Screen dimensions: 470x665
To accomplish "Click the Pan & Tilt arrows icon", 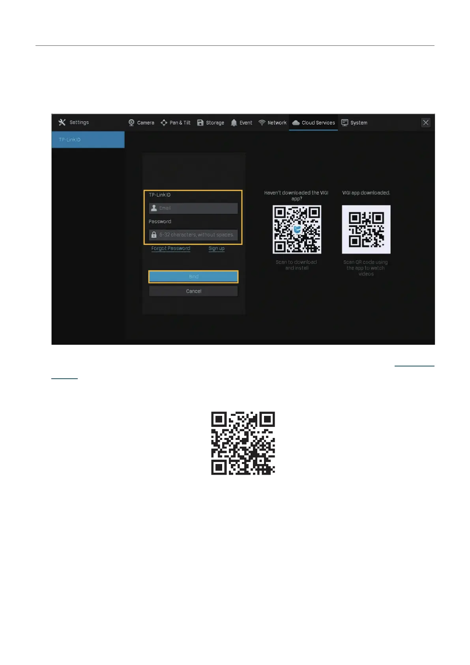I will click(x=164, y=123).
